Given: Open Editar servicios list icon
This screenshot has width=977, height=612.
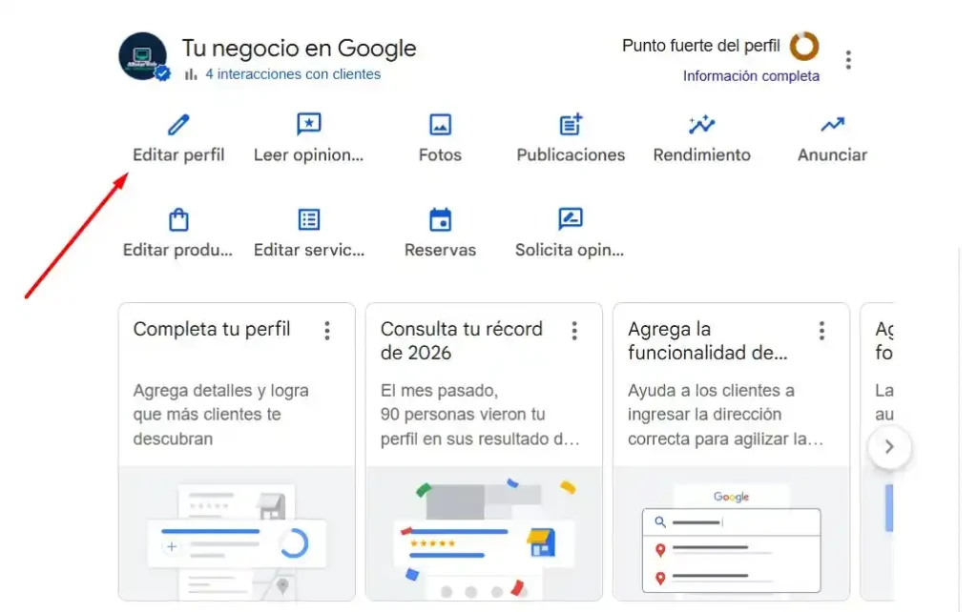Looking at the screenshot, I should pos(309,220).
